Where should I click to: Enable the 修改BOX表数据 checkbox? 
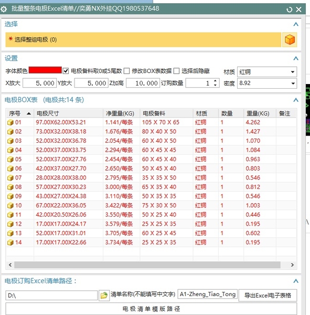coord(126,71)
